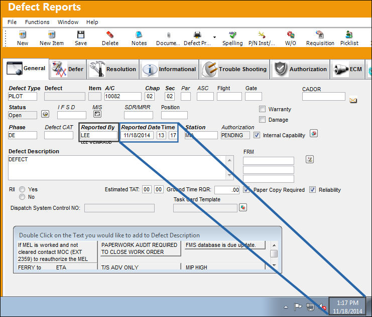The image size is (372, 317).
Task: Uncheck the Reliability checkbox
Action: tap(312, 190)
